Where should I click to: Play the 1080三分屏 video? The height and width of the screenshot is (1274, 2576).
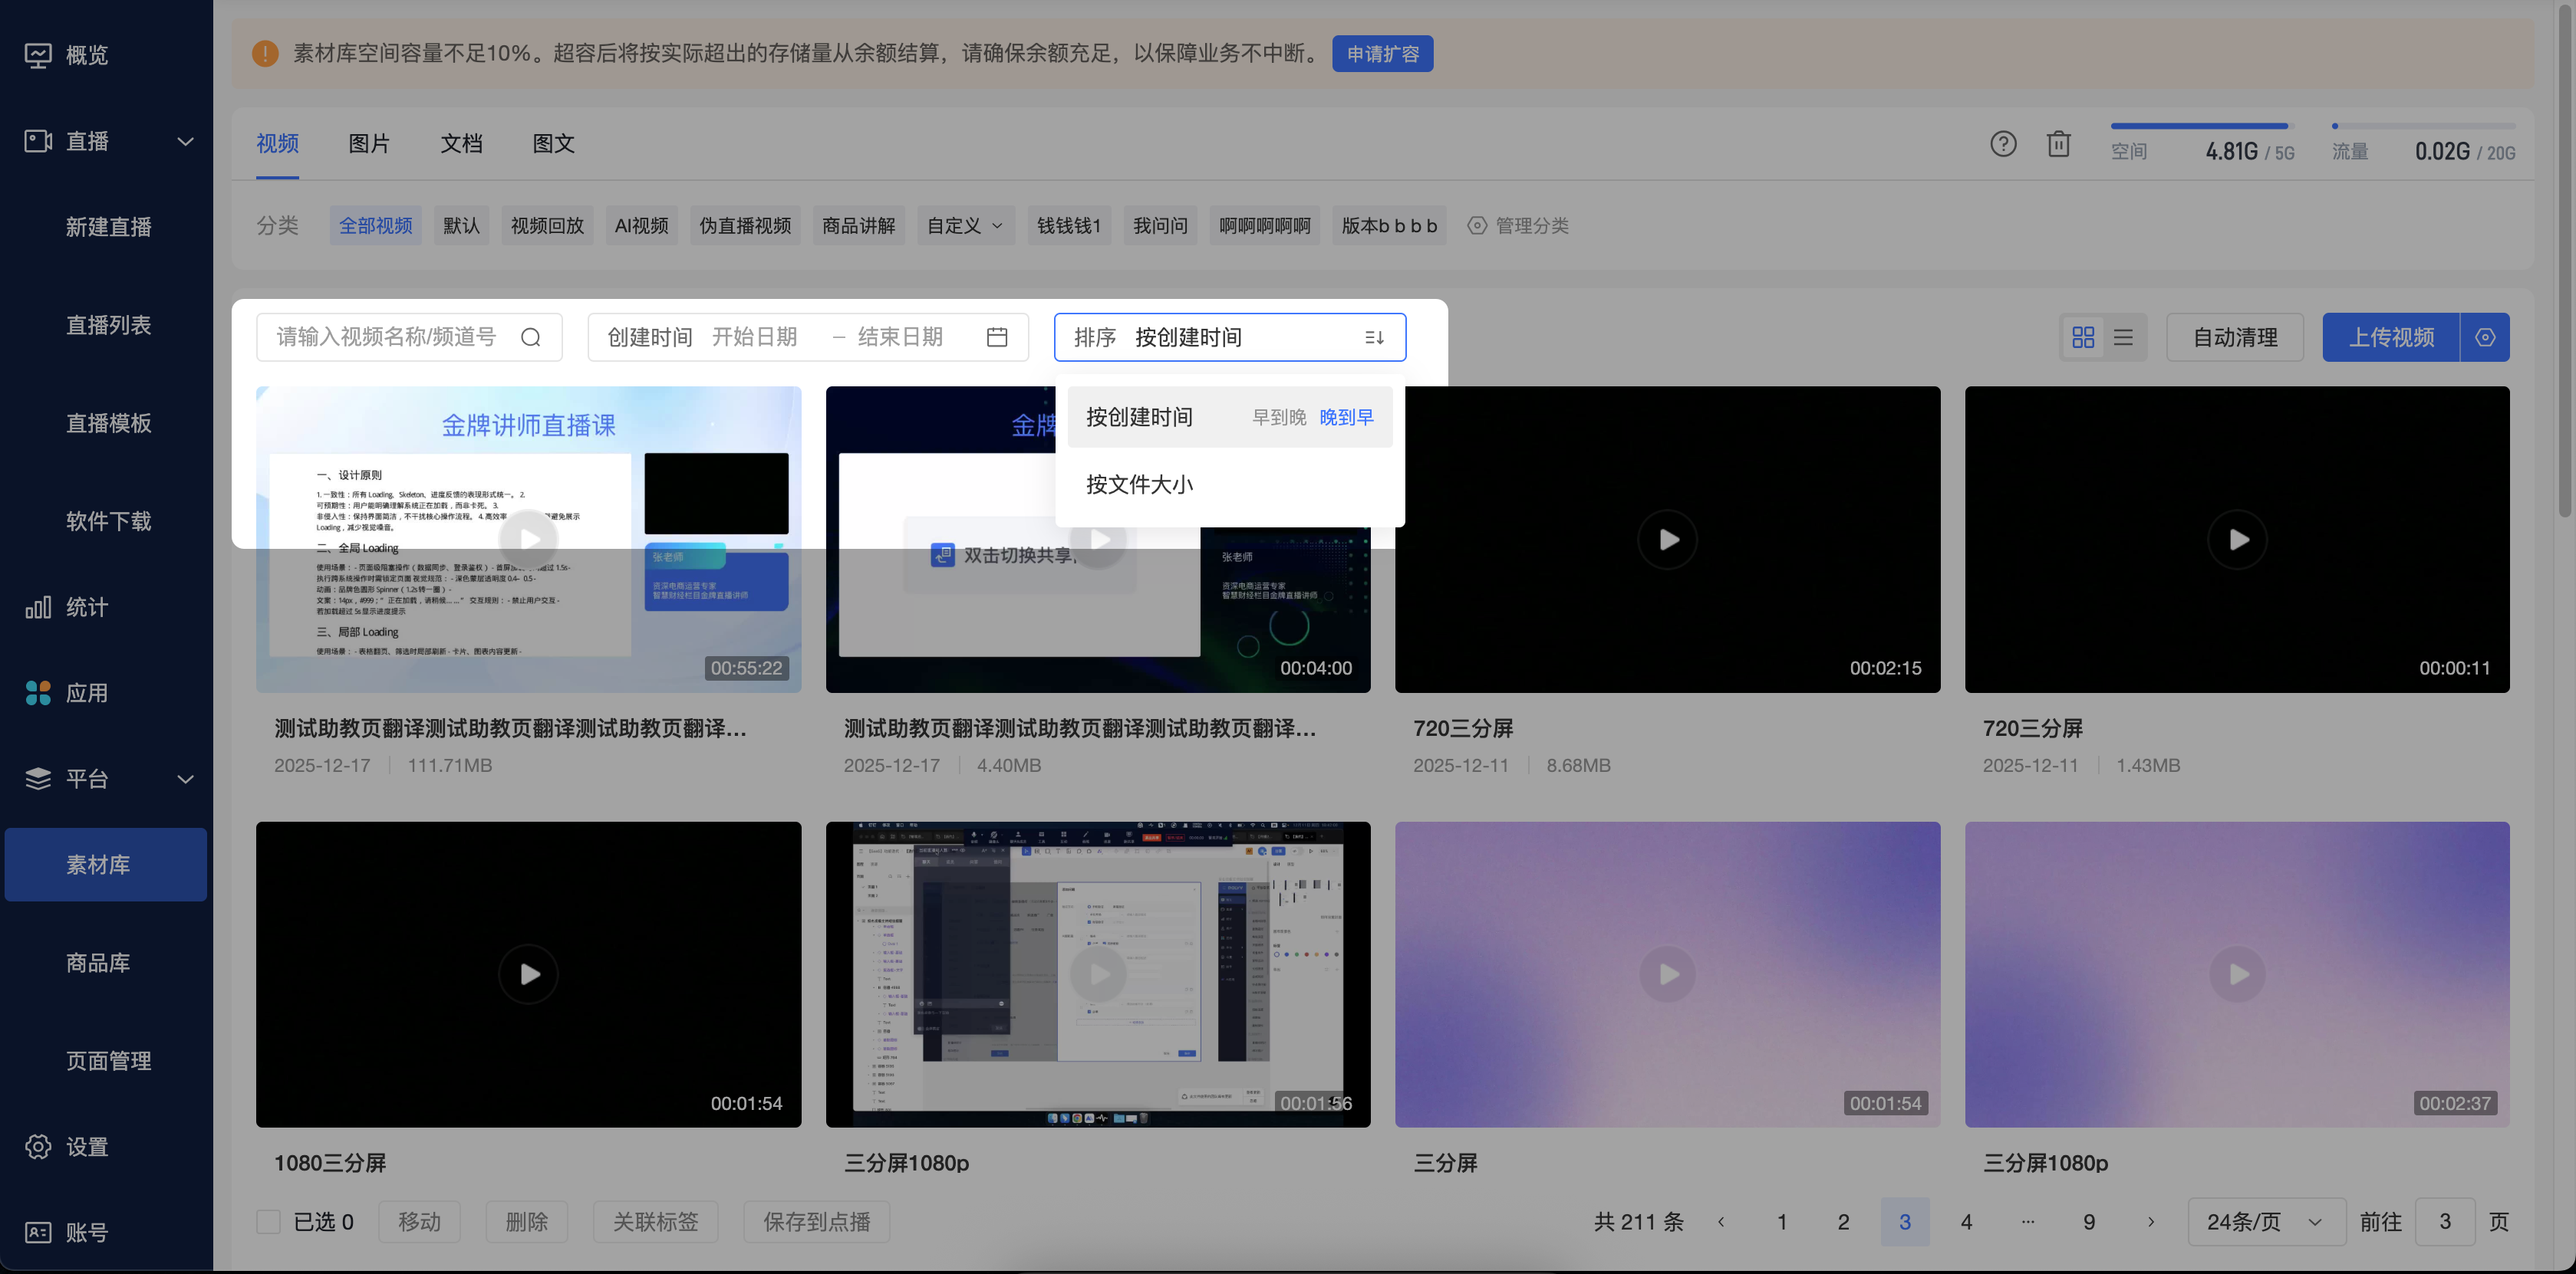click(x=529, y=974)
